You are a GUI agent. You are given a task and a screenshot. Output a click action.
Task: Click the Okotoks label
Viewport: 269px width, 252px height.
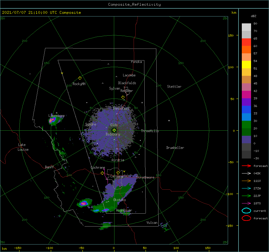point(120,200)
